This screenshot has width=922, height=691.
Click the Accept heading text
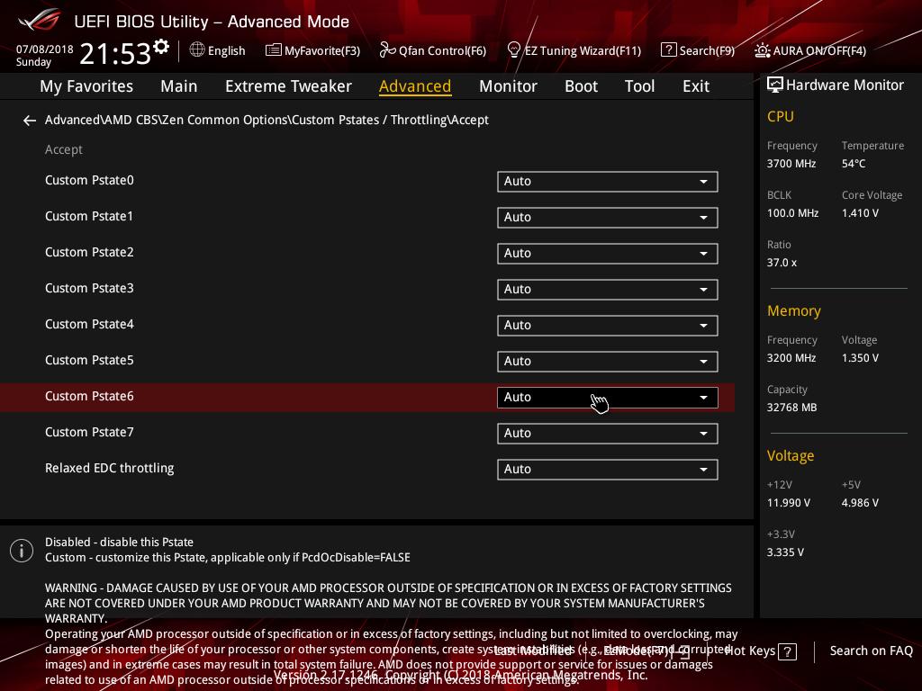(64, 150)
